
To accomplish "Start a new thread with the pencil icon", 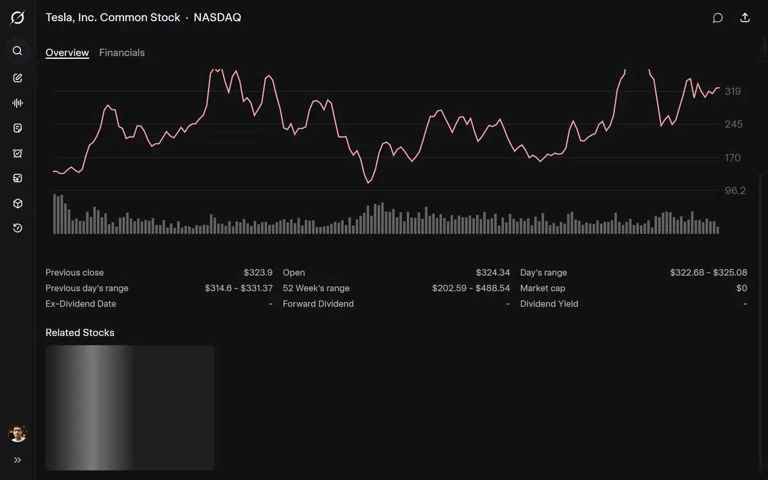I will [x=17, y=78].
